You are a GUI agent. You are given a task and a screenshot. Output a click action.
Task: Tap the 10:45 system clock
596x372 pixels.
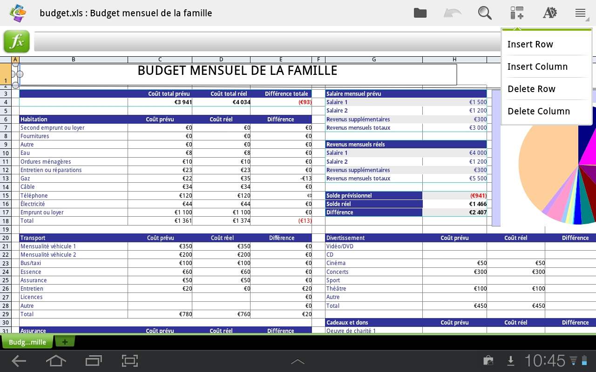click(545, 361)
